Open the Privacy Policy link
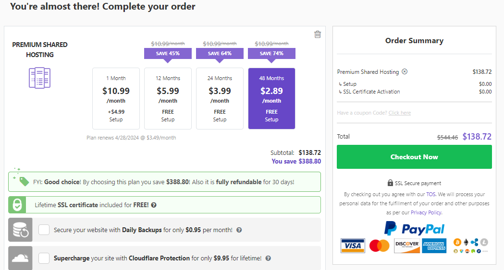Screen dimensions: 504x270 (426, 212)
